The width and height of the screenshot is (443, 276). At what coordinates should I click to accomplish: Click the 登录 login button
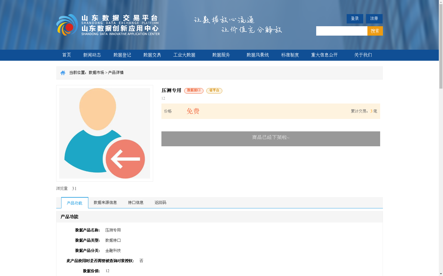click(x=355, y=18)
